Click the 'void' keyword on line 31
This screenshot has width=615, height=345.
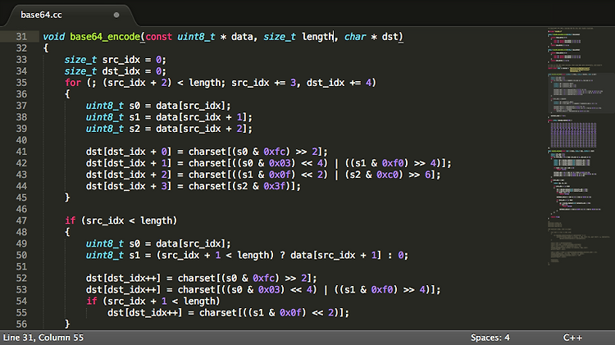(x=54, y=37)
